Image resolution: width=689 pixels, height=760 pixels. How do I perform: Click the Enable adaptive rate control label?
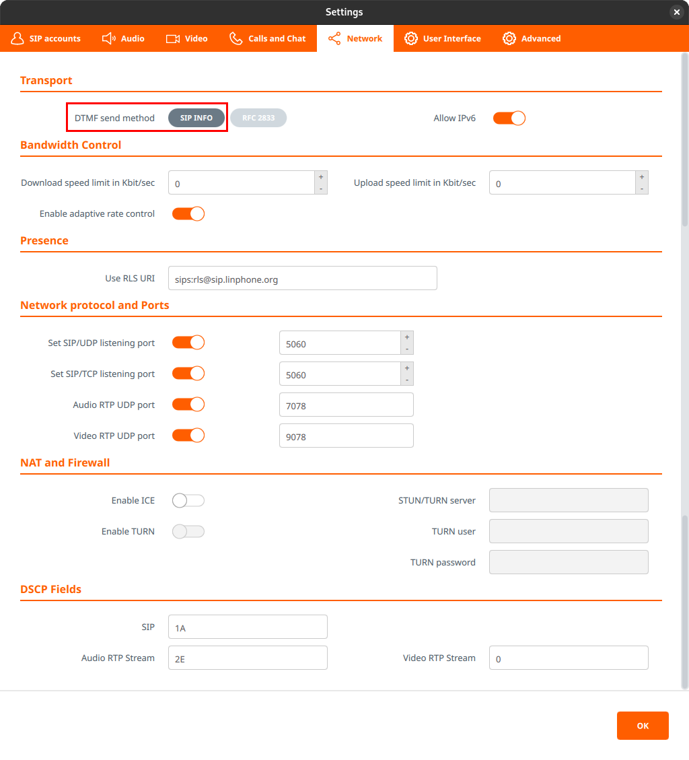tap(97, 214)
